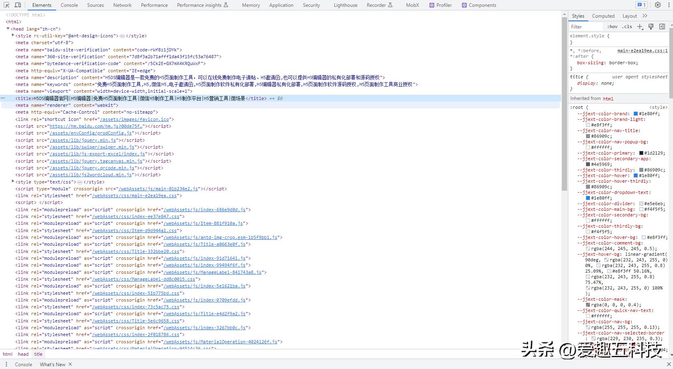Click the rendering emulations paintbrush icon
The height and width of the screenshot is (369, 673).
[651, 27]
